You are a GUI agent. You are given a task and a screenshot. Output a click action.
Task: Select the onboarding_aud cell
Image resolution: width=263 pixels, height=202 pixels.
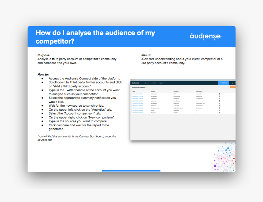pos(200,103)
